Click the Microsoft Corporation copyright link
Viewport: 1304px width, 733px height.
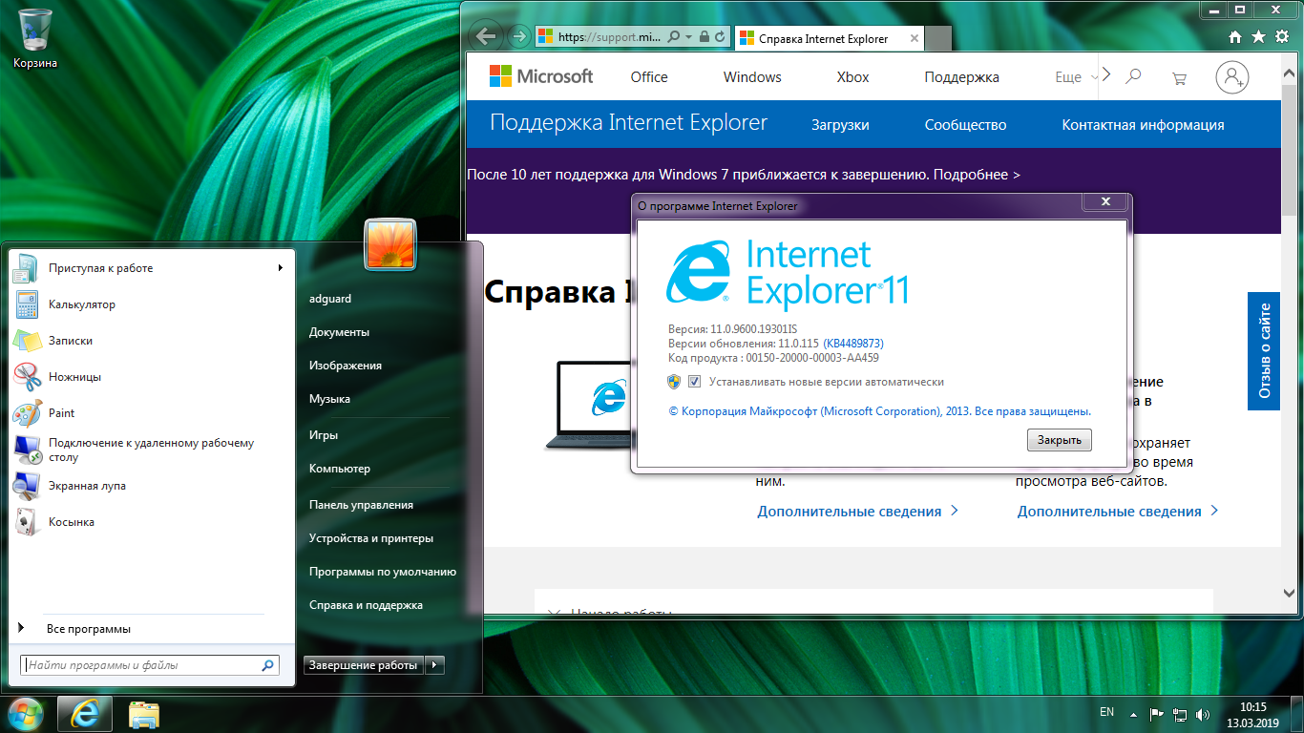(879, 411)
